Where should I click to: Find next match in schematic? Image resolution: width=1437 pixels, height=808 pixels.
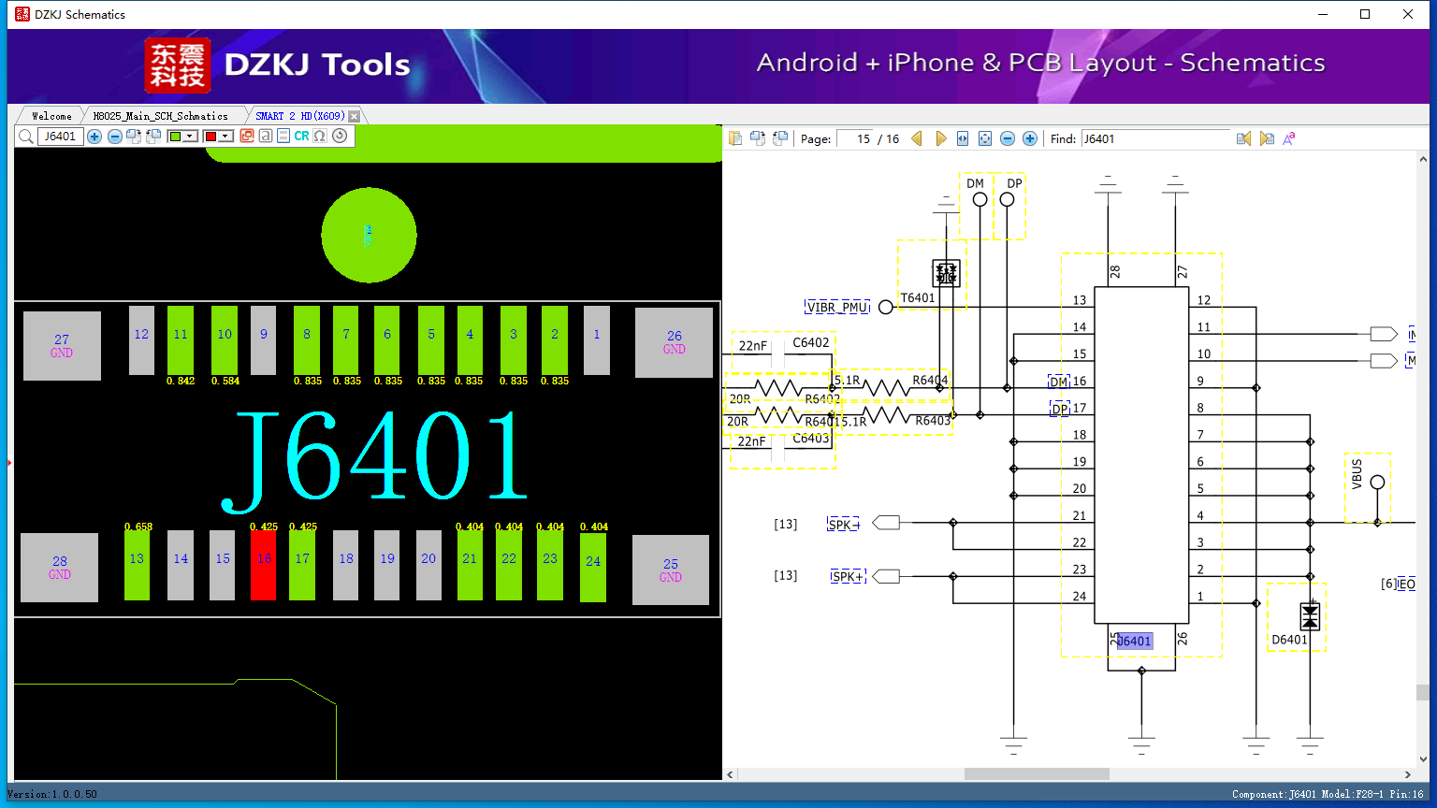(1267, 138)
